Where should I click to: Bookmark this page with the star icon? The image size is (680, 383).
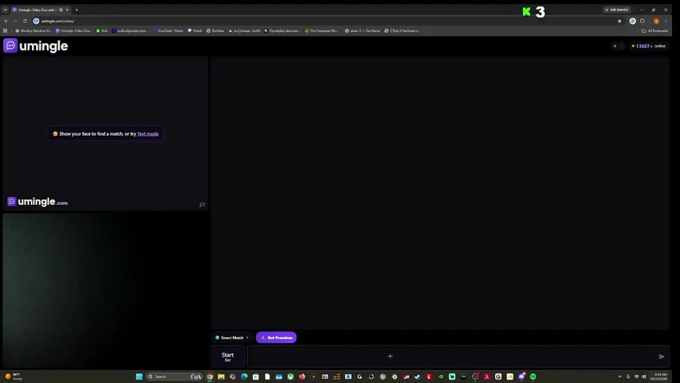[x=619, y=21]
